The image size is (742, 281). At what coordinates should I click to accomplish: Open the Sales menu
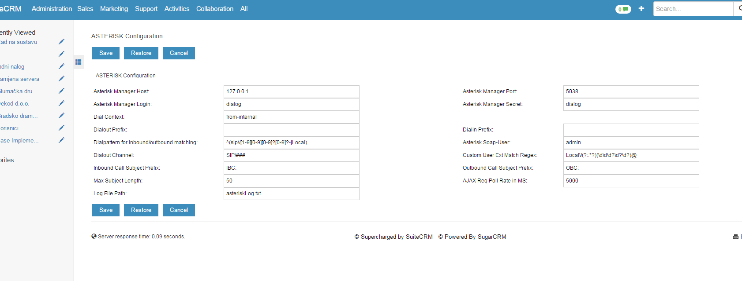click(85, 9)
